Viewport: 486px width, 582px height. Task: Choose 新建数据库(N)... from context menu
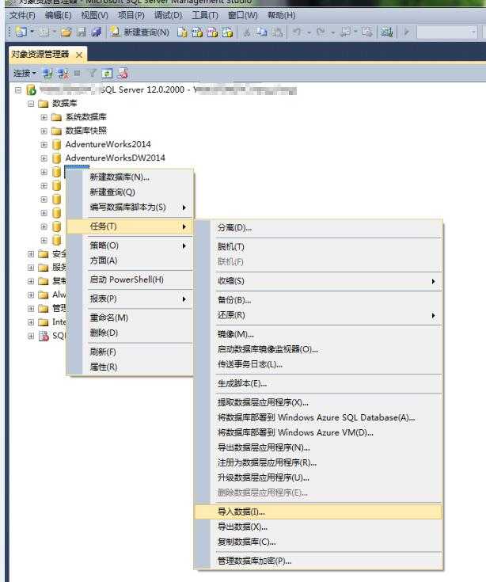click(130, 177)
